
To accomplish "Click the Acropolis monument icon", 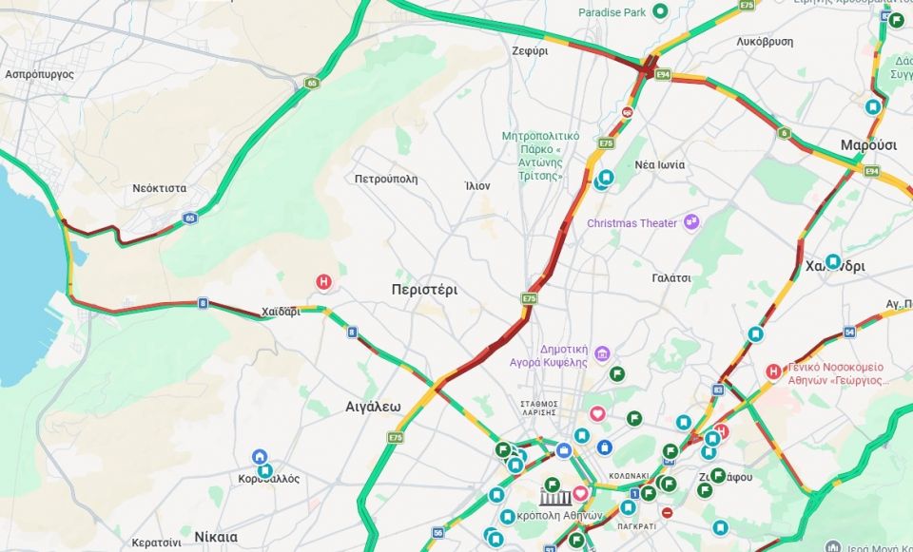I will [555, 498].
